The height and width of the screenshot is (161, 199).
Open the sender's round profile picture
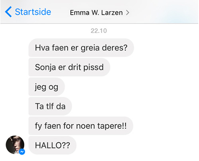[15, 145]
